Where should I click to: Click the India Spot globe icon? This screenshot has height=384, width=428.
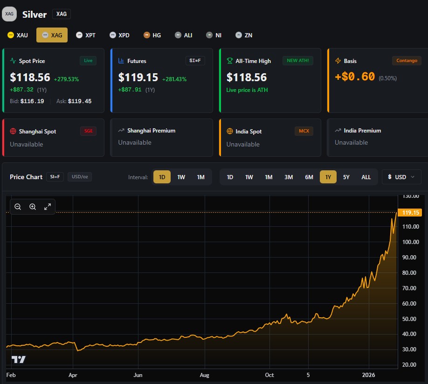229,131
